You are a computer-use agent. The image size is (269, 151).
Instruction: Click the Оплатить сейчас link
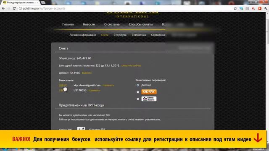[131, 65]
